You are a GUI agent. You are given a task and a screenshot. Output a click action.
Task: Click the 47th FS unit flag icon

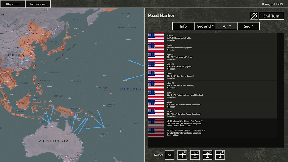(x=156, y=38)
